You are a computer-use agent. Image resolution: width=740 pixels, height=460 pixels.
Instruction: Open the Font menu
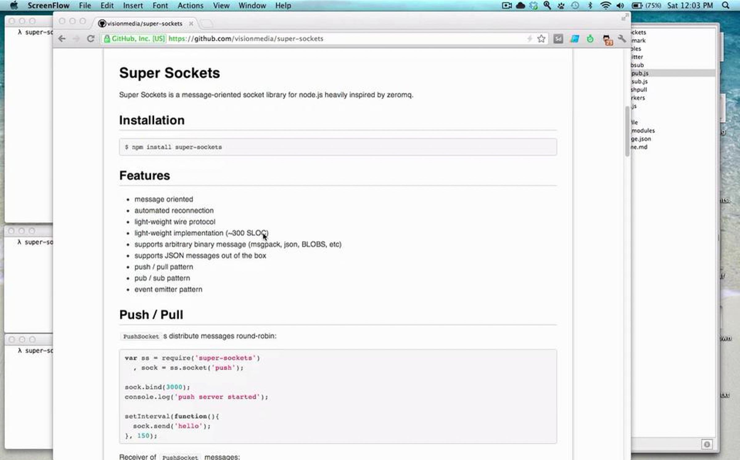pyautogui.click(x=160, y=6)
